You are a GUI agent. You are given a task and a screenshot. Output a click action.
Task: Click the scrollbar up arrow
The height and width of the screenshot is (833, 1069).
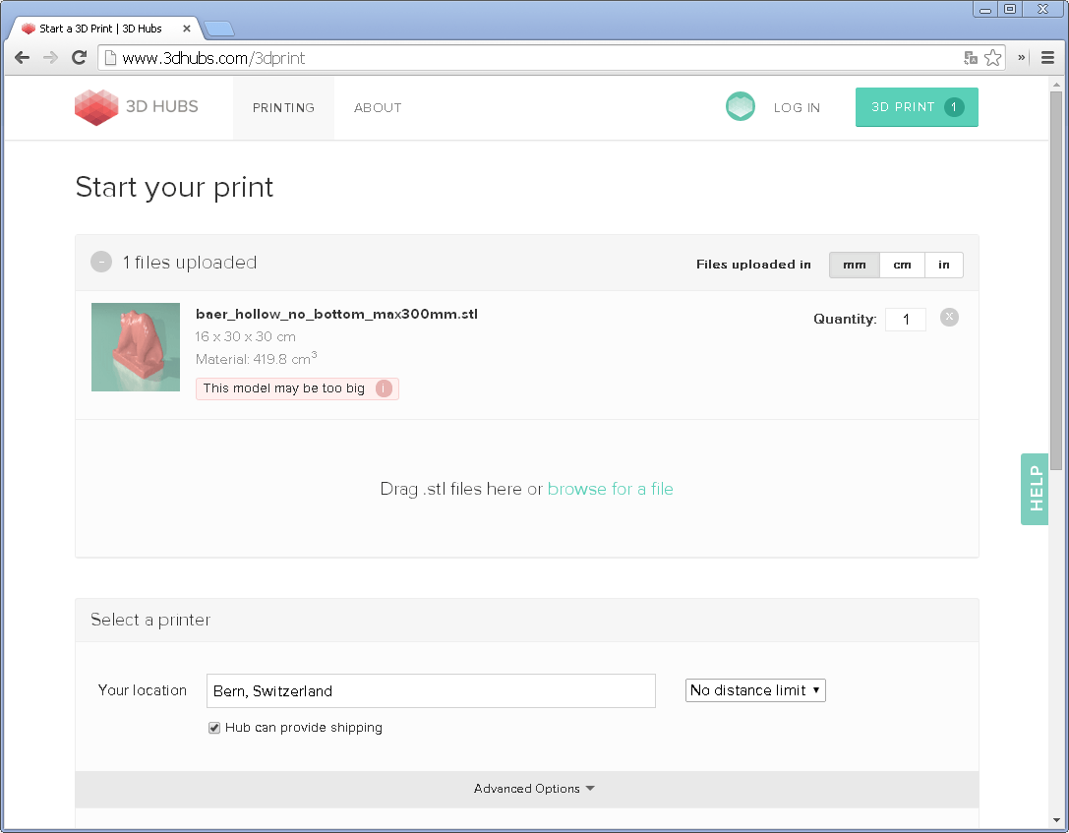pyautogui.click(x=1056, y=85)
